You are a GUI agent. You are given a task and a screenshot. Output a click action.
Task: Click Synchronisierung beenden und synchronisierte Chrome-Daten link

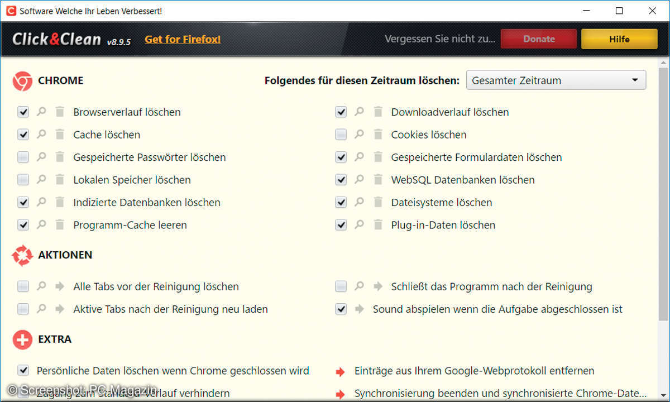point(501,394)
